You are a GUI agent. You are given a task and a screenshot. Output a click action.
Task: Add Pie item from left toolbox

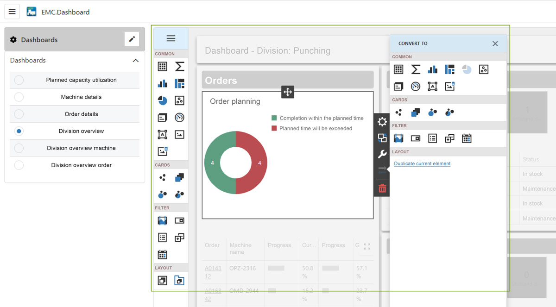(163, 100)
